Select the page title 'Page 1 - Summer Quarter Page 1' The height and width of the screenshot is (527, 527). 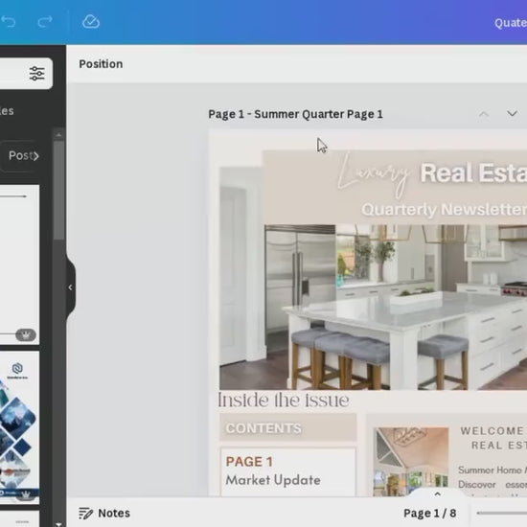coord(295,114)
